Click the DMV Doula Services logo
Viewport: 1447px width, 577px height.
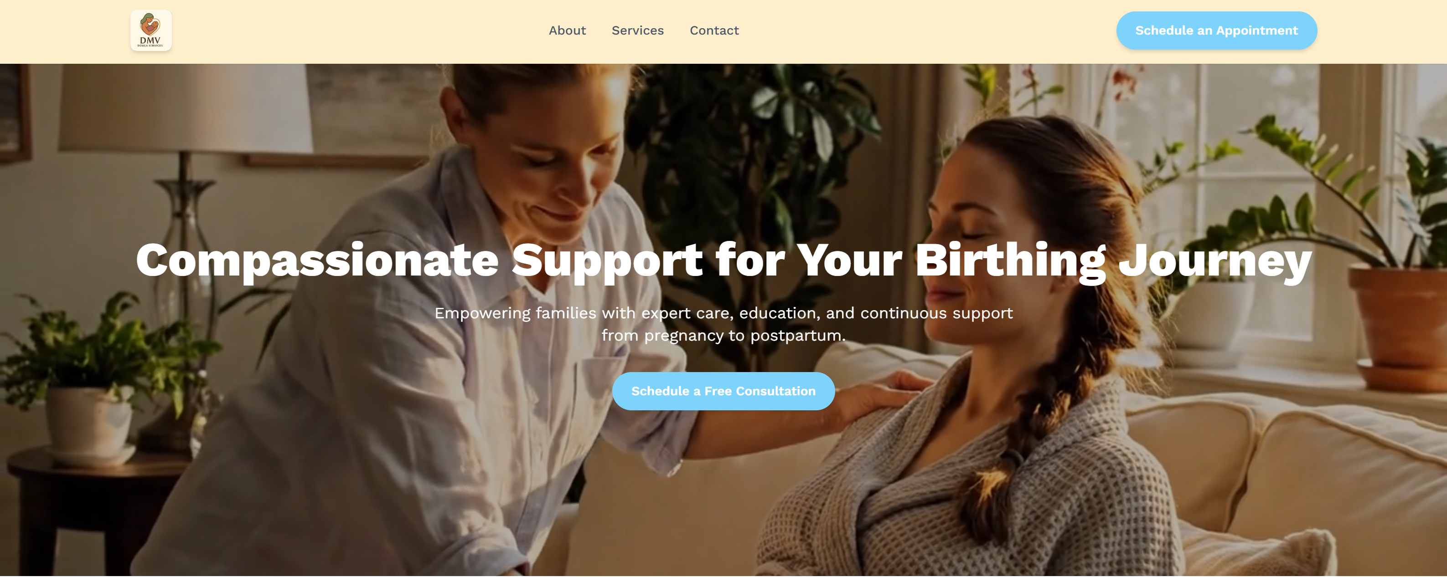150,31
